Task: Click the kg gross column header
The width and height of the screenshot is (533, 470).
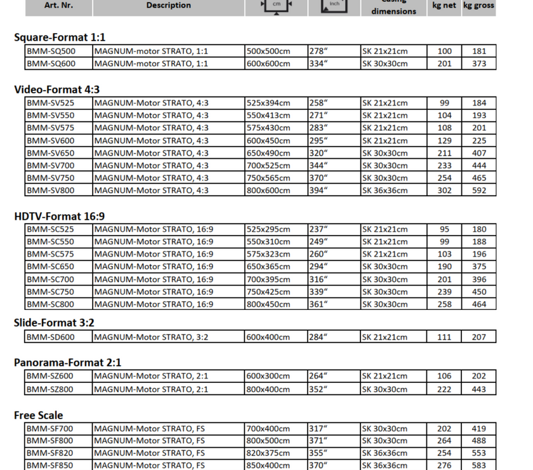Action: click(478, 5)
